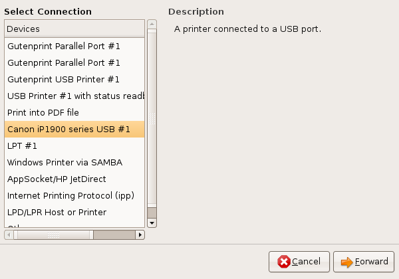Image resolution: width=399 pixels, height=279 pixels.
Task: Select Gutenprint USB Printer #1 device
Action: point(63,79)
